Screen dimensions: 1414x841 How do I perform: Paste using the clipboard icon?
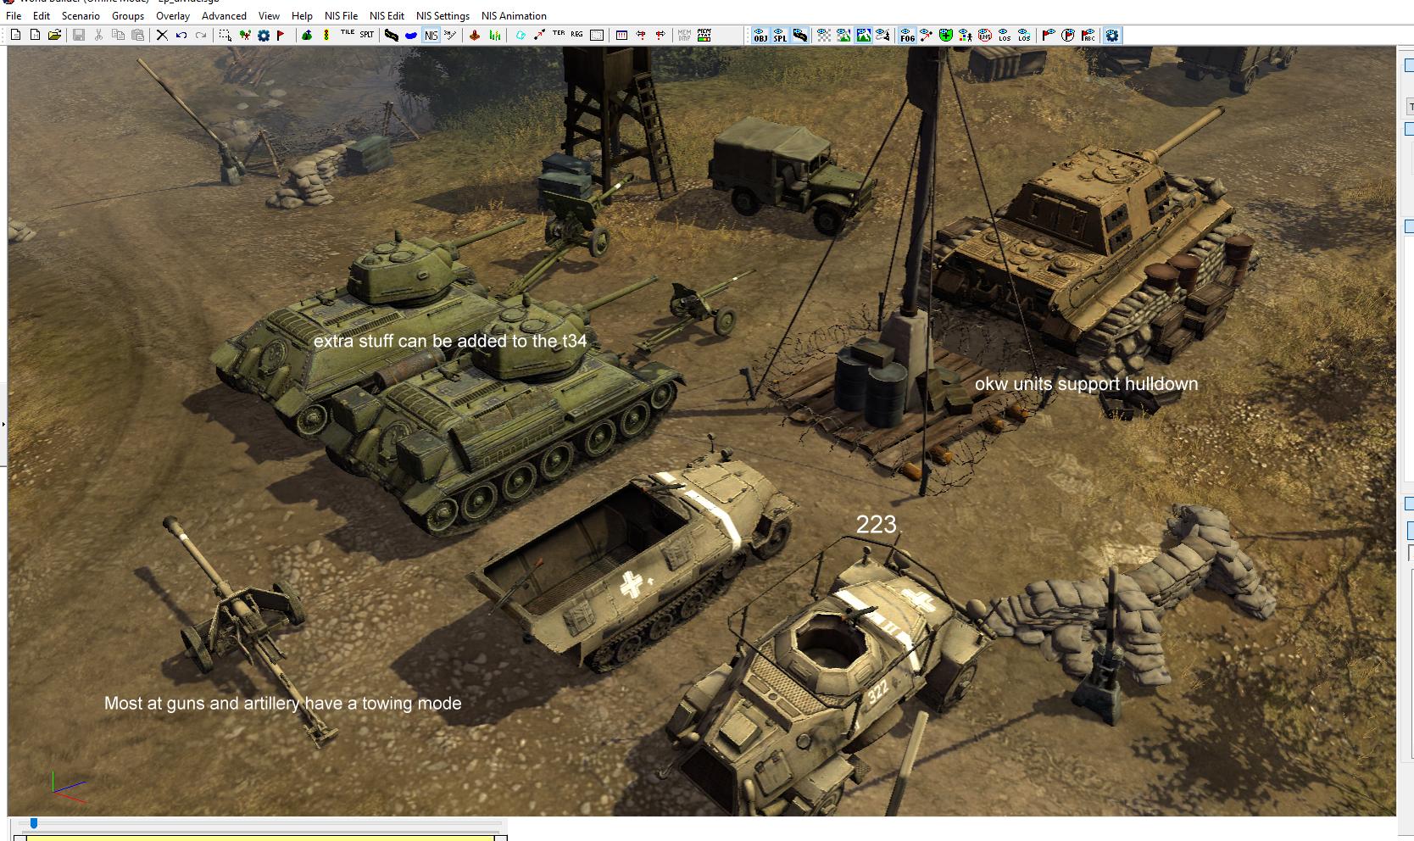click(x=137, y=35)
